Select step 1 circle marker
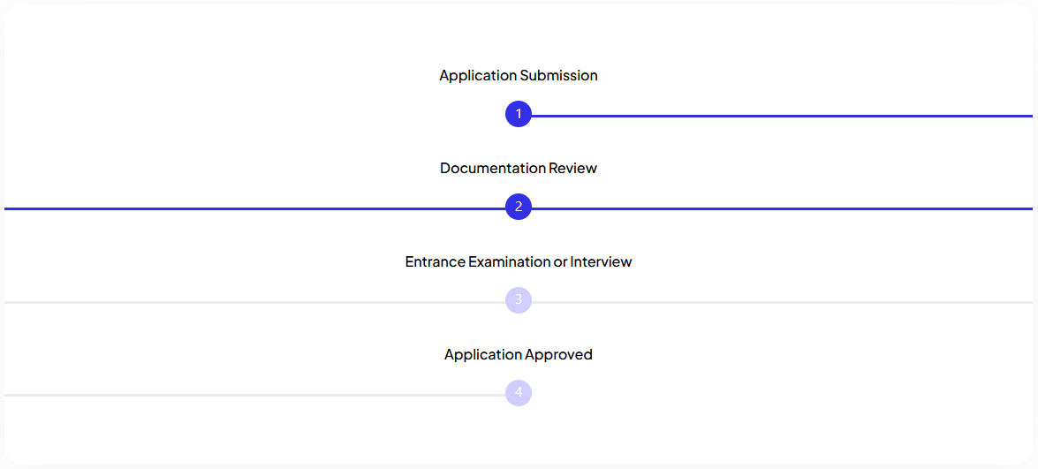Image resolution: width=1038 pixels, height=469 pixels. pos(519,114)
